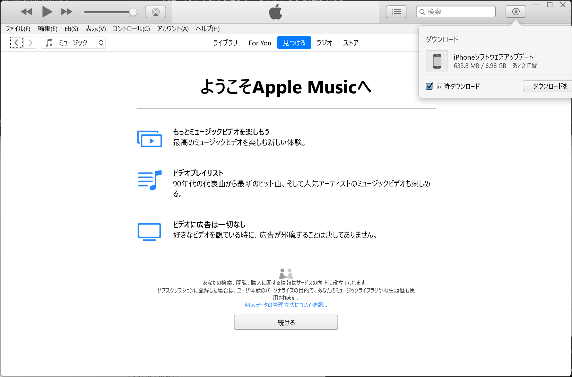This screenshot has width=572, height=377.
Task: Open the Up Next list icon
Action: 396,12
